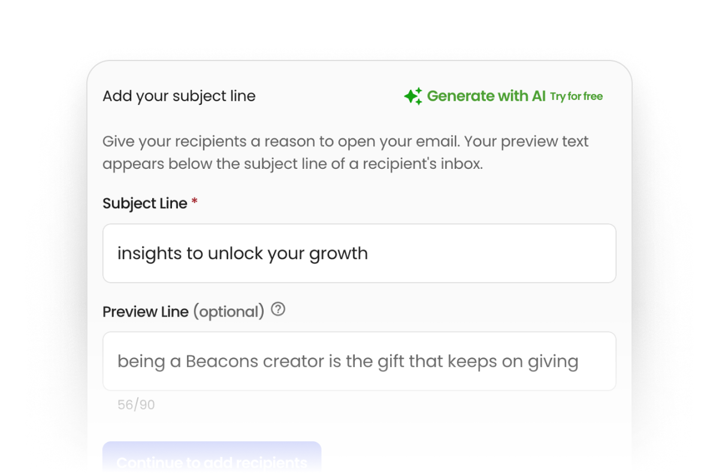Click the 'Give your recipients a reason' description

(345, 153)
